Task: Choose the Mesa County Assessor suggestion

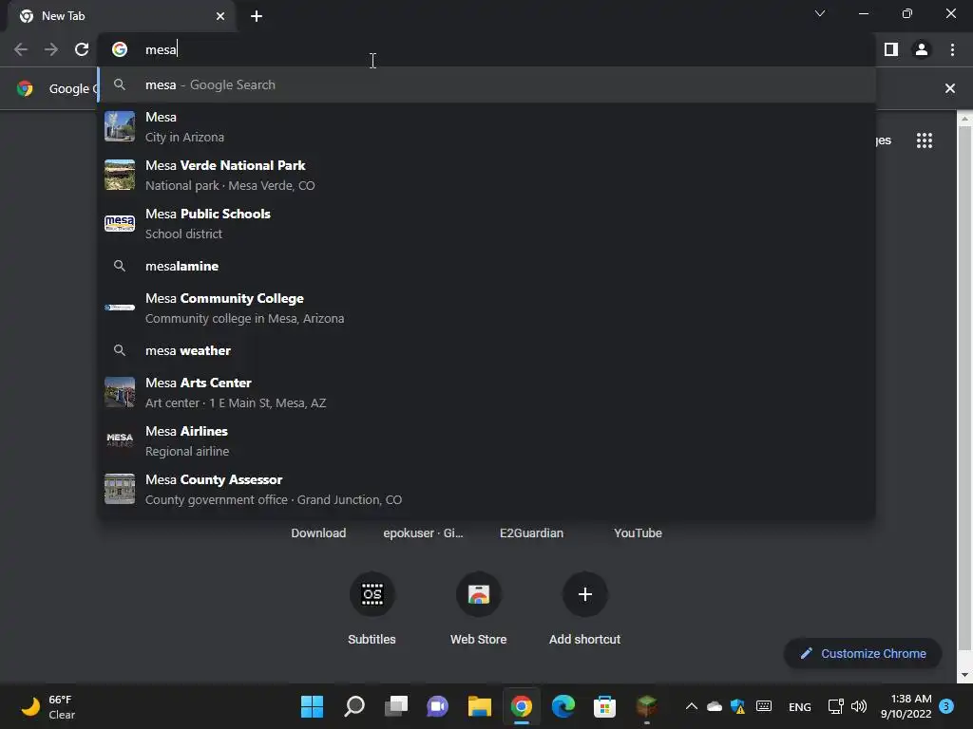Action: [x=486, y=490]
